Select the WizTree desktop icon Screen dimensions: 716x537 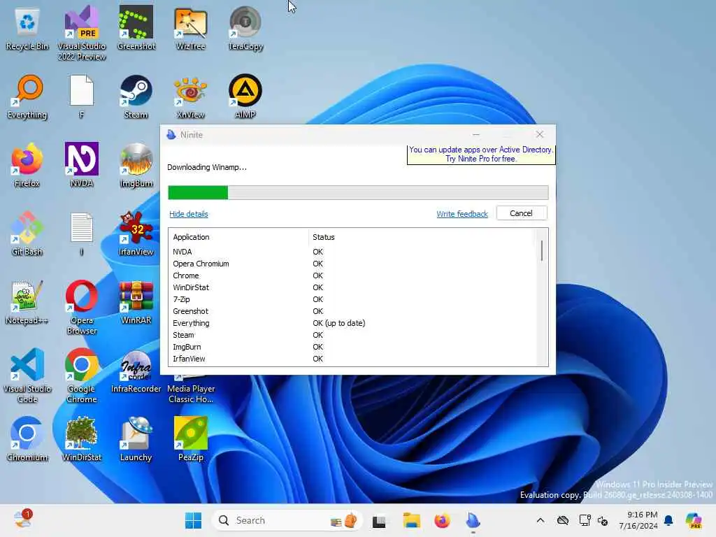(191, 29)
